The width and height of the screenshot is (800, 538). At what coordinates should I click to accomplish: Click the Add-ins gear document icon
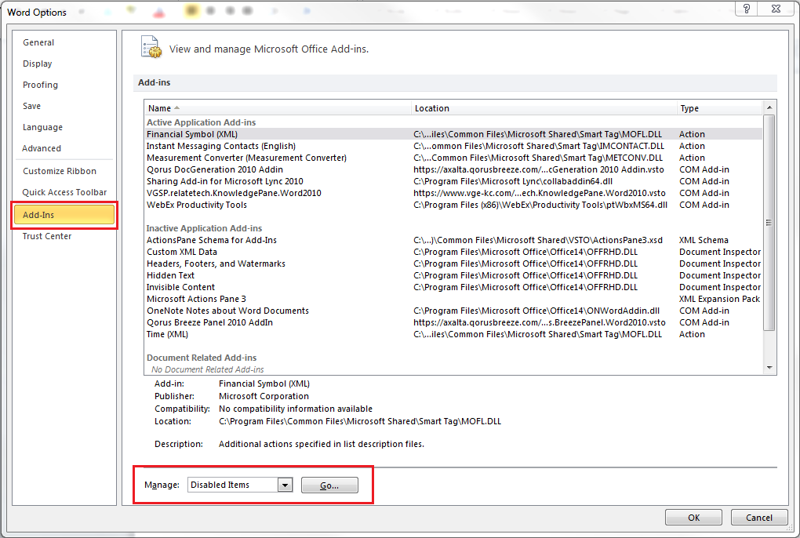pyautogui.click(x=151, y=47)
